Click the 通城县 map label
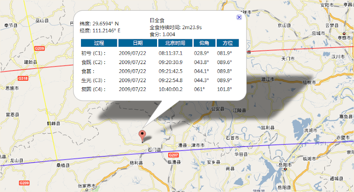Image resolution: width=354 pixels, height=192 pixels. (x=336, y=179)
